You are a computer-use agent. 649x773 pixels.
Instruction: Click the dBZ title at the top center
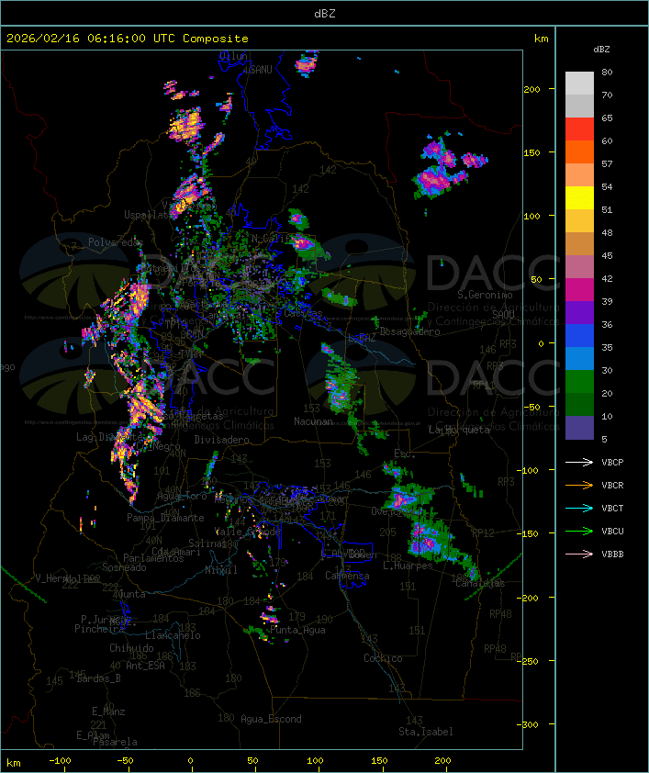coord(325,14)
